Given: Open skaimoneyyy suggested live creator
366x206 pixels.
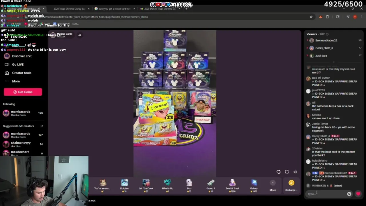Looking at the screenshot, I should (23, 144).
